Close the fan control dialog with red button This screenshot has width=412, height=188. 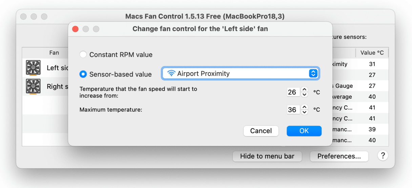75,29
